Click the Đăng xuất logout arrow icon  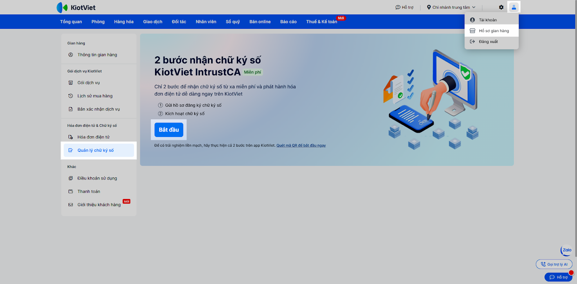pyautogui.click(x=472, y=42)
